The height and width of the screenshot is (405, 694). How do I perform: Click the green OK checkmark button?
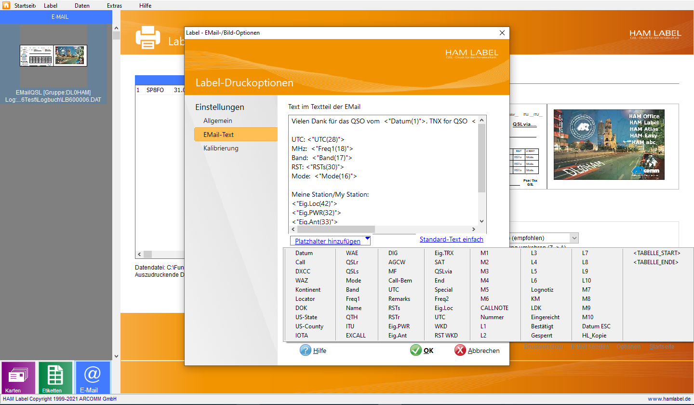[422, 351]
